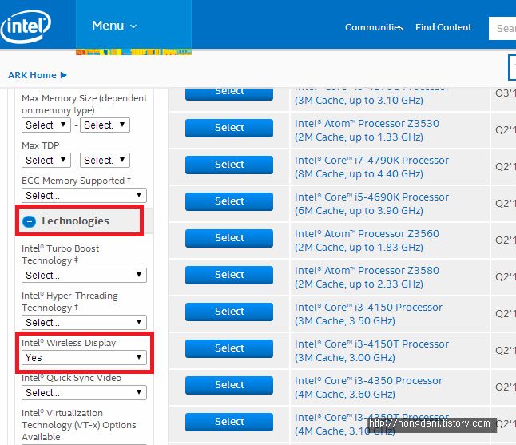Select the Atom Processor Z3580 row
Image resolution: width=516 pixels, height=445 pixels.
[229, 275]
